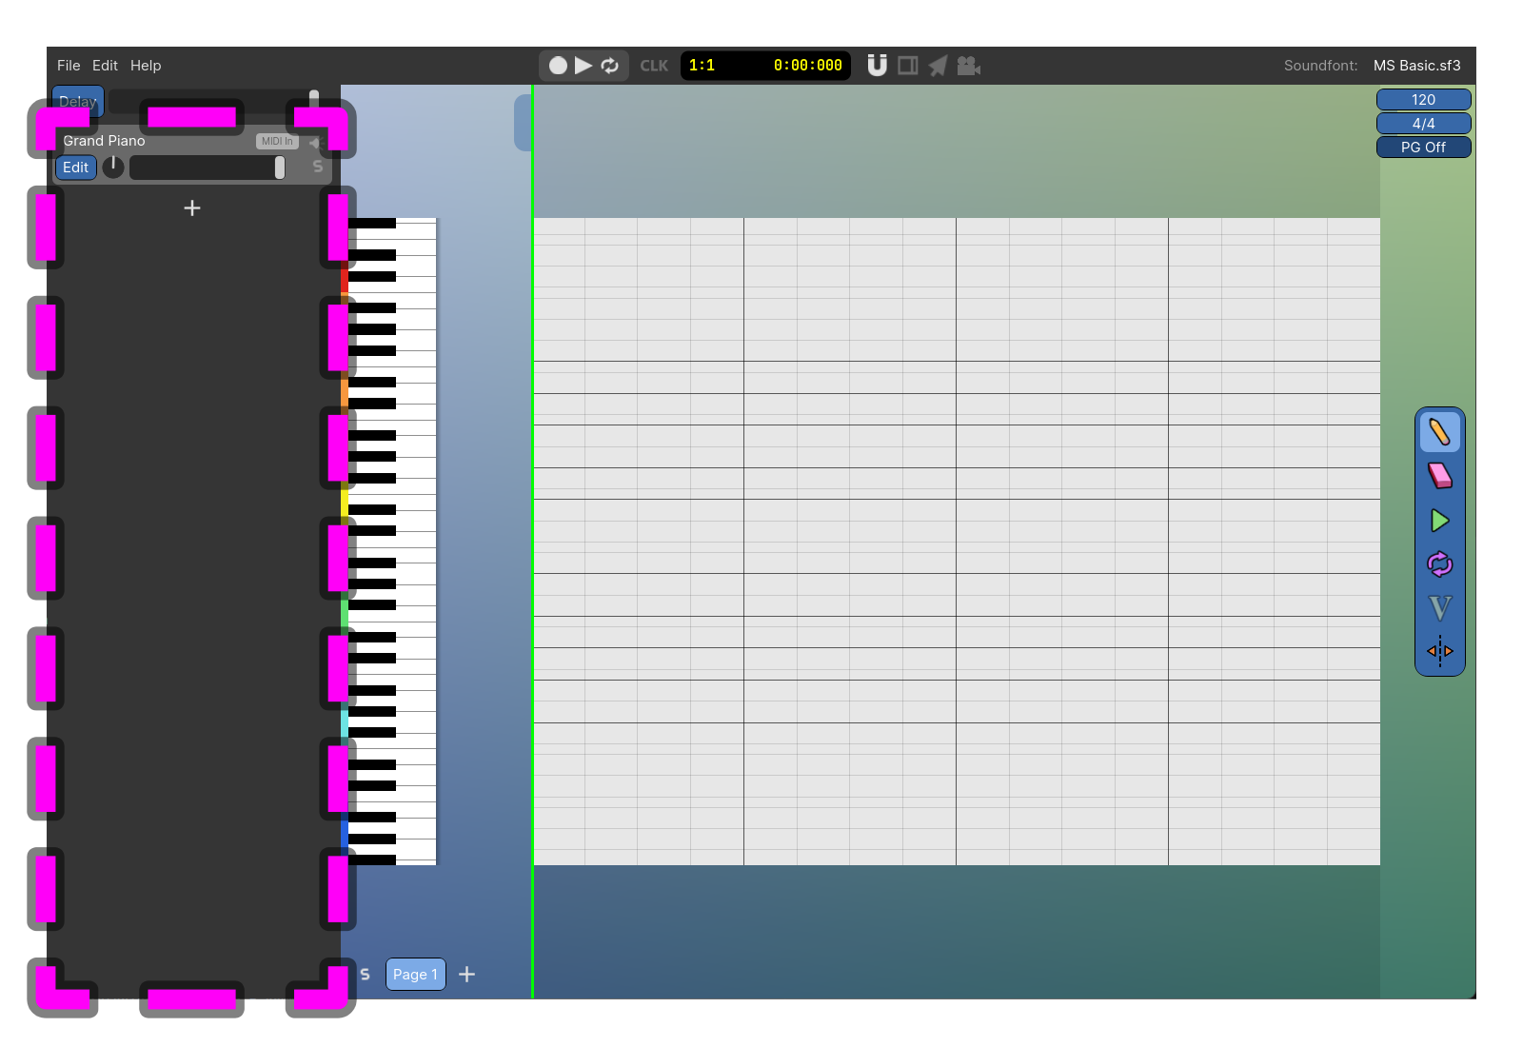Open the File menu
1523x1047 pixels.
click(x=69, y=66)
